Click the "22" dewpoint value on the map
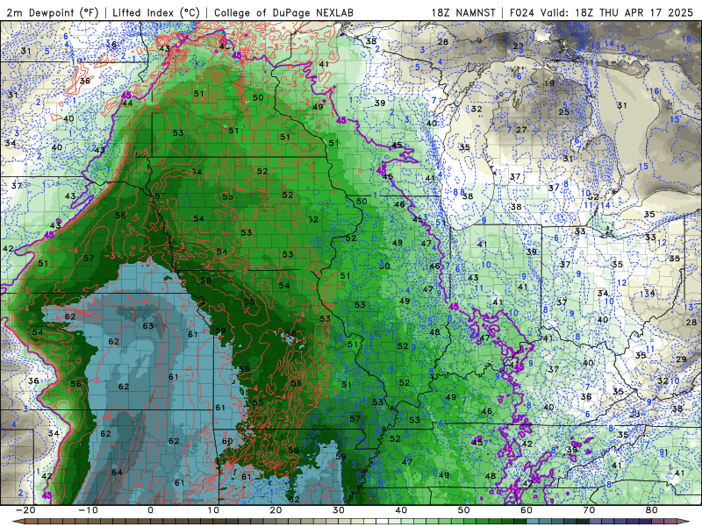This screenshot has height=526, width=702. click(x=518, y=46)
